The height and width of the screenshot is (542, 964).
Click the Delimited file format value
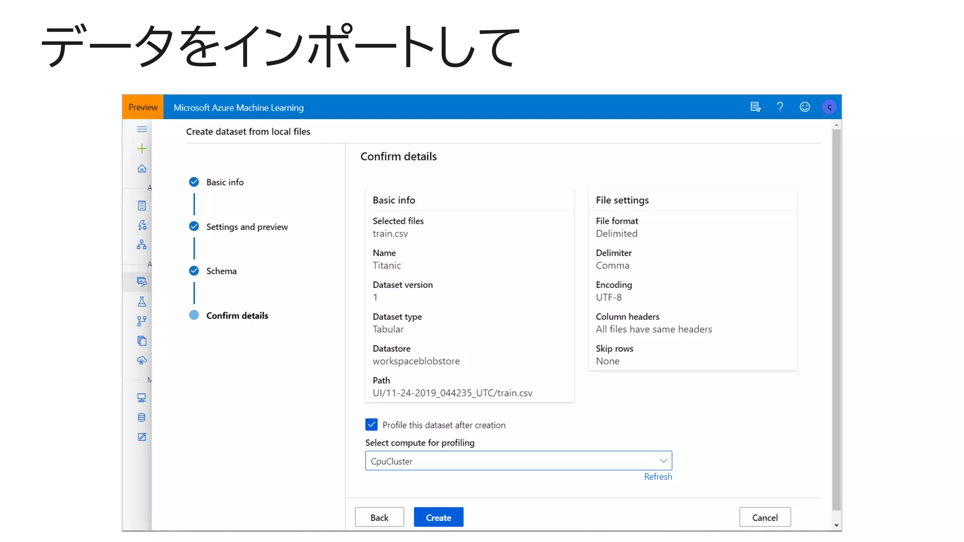(617, 234)
